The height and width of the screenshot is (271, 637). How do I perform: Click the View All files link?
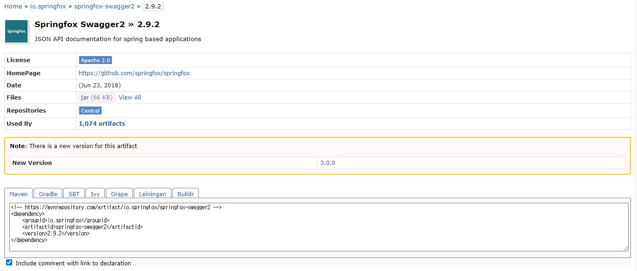[130, 98]
